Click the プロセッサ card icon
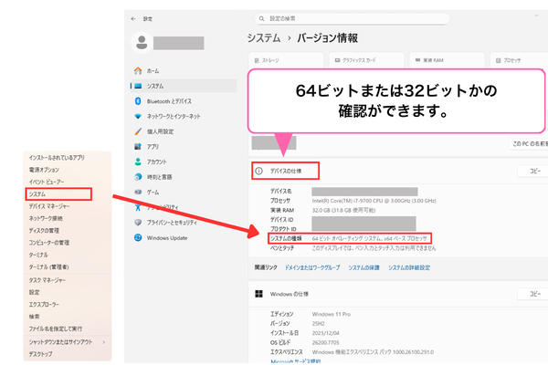The height and width of the screenshot is (365, 548). pos(499,60)
